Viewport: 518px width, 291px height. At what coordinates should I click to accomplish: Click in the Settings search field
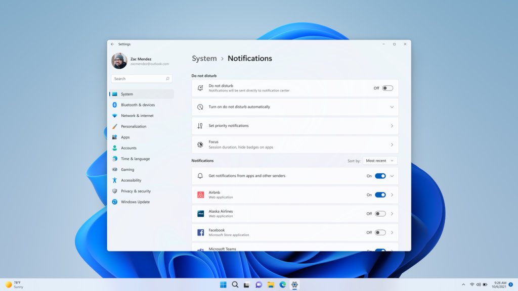(142, 78)
